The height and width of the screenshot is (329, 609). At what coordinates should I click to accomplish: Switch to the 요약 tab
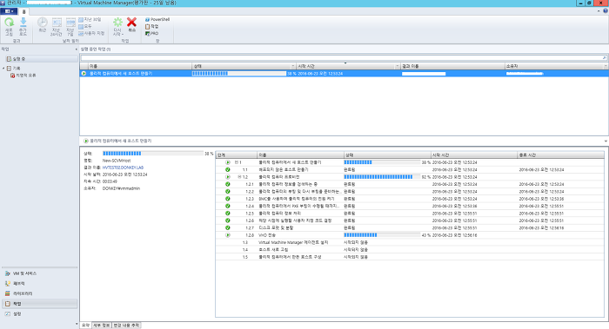coord(85,326)
